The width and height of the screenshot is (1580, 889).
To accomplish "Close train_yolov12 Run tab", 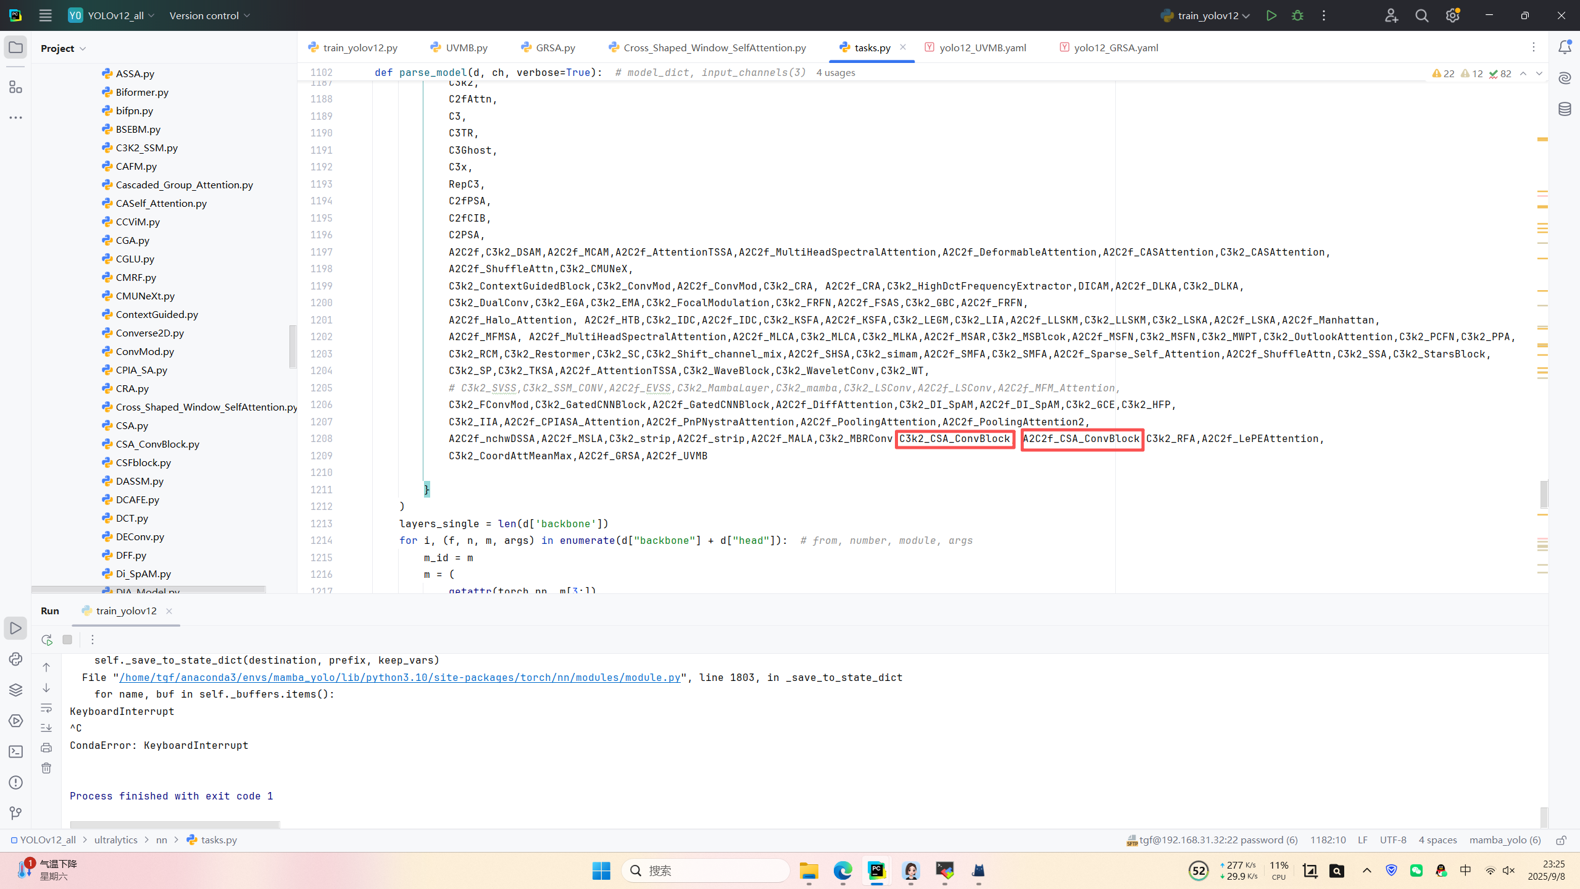I will pos(168,611).
